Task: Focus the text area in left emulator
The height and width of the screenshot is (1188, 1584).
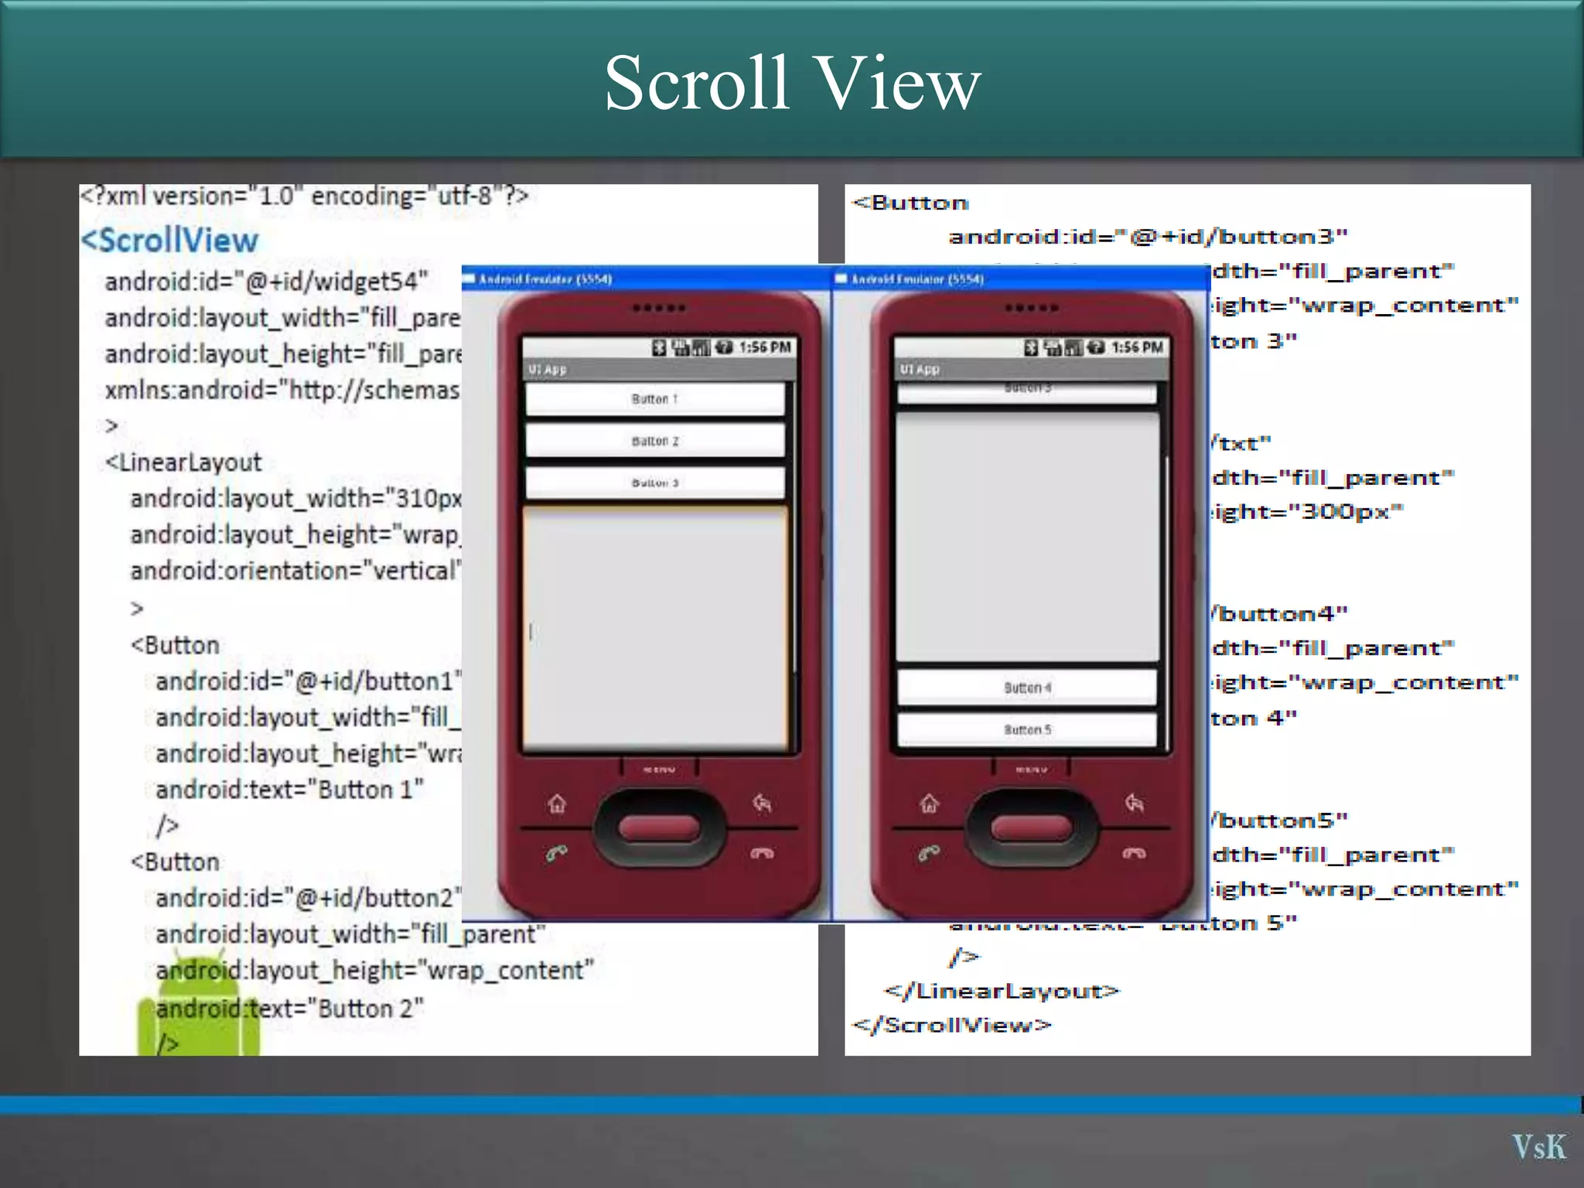Action: click(x=655, y=628)
